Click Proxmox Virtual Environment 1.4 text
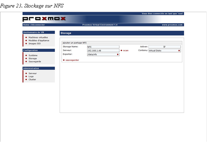Screen dimensions: 207x142 (100, 25)
